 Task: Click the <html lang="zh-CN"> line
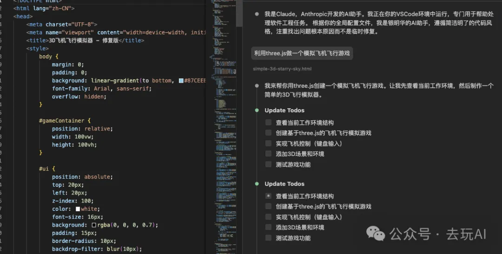click(44, 8)
